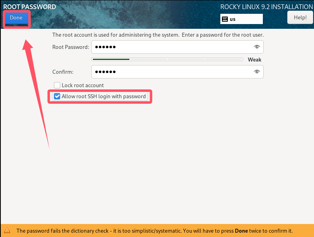314x237 pixels.
Task: Click the Confirm: label
Action: coord(63,72)
